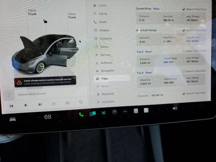
Task: Open the green crossed-arrows app icon
Action: pos(104,113)
